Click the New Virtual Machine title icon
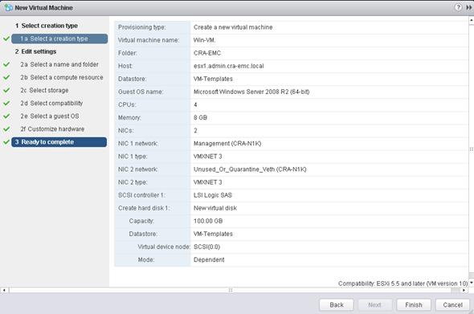This screenshot has width=474, height=314. coord(9,7)
